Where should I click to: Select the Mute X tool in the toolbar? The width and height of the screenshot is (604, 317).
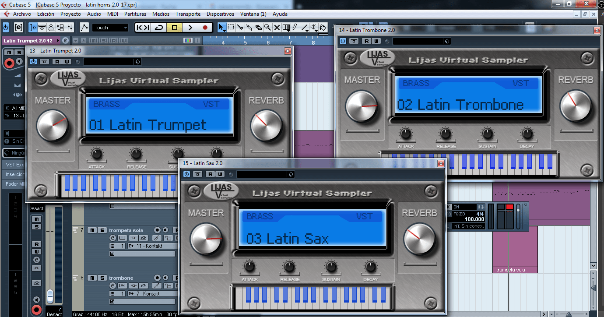tap(277, 27)
